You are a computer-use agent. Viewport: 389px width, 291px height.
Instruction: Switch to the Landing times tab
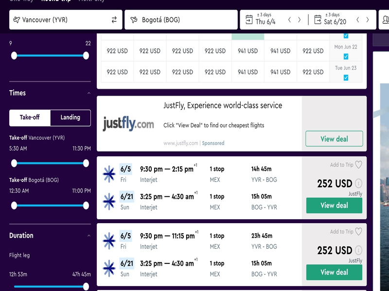click(x=71, y=117)
